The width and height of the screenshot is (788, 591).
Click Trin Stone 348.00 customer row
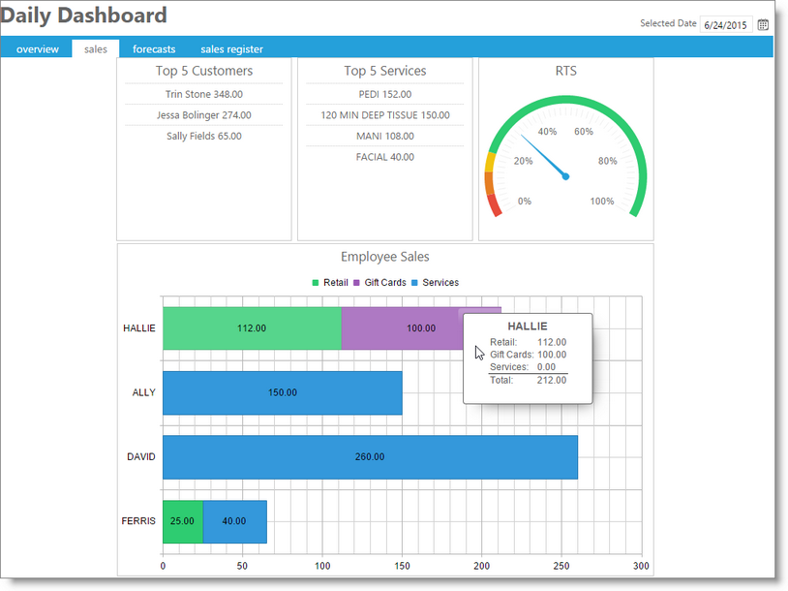click(204, 94)
